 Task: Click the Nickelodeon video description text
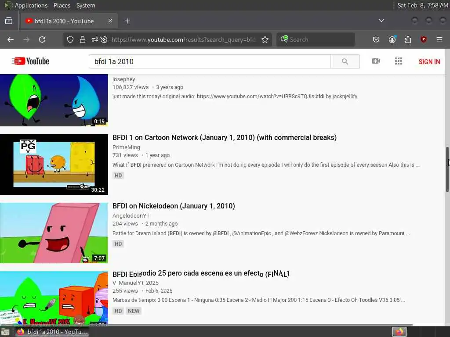tap(261, 233)
